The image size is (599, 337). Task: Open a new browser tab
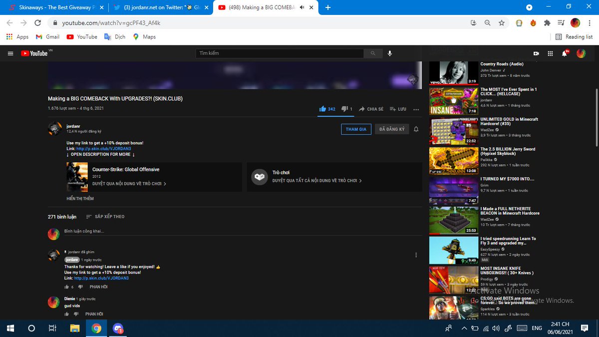coord(328,7)
